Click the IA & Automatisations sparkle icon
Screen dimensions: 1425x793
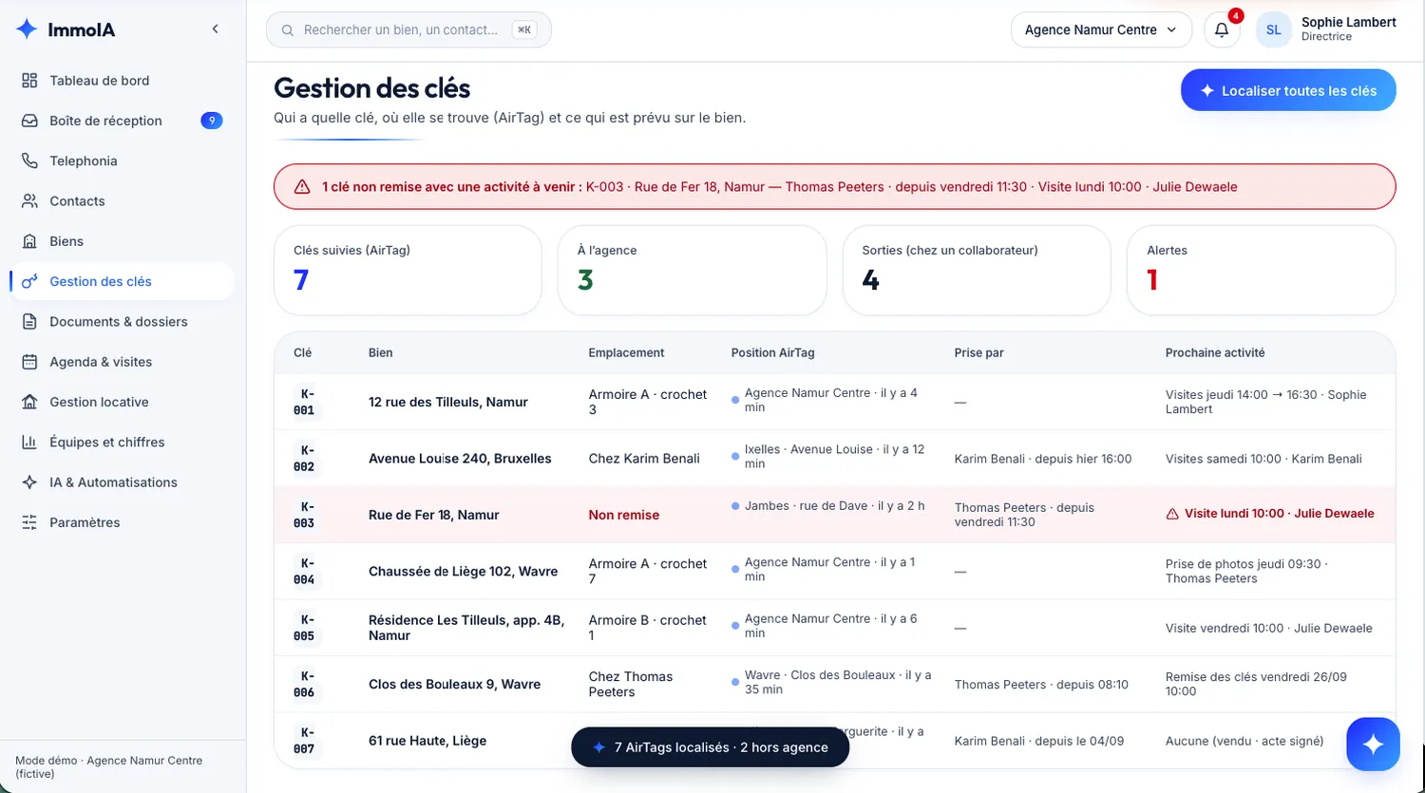(30, 482)
